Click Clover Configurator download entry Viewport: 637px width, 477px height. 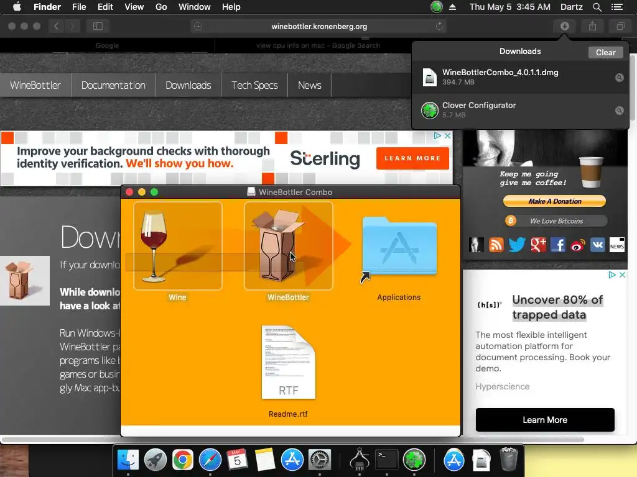tap(520, 111)
